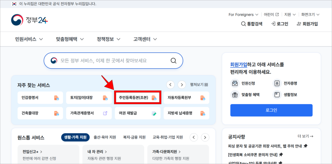Image resolution: width=332 pixels, height=164 pixels.
Task: Open the 민원서비스 menu
Action: click(29, 39)
